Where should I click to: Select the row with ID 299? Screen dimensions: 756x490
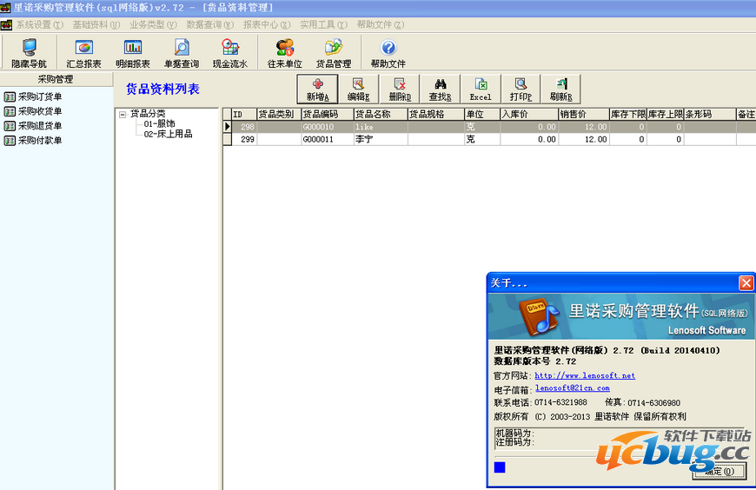(x=489, y=139)
